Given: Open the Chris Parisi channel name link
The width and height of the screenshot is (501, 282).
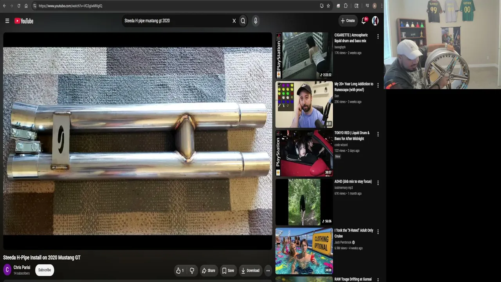Looking at the screenshot, I should point(22,268).
